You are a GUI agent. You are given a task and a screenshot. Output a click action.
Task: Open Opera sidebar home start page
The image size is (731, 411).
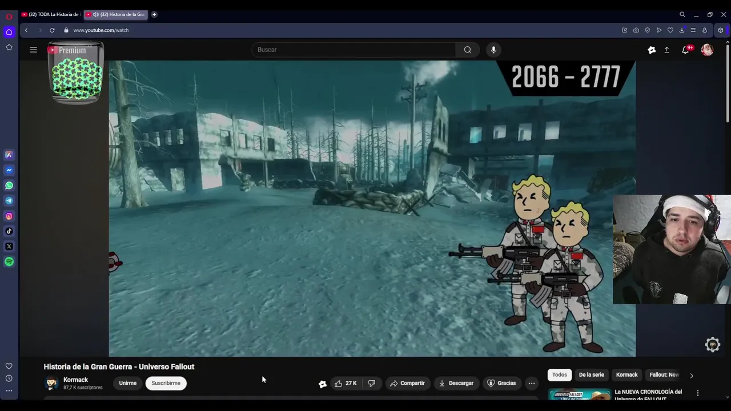click(9, 32)
